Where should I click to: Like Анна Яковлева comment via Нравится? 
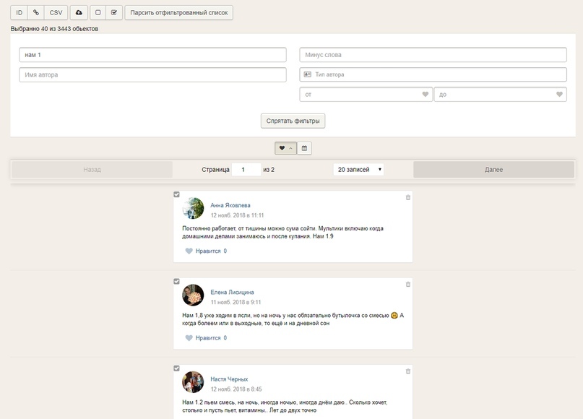click(206, 251)
